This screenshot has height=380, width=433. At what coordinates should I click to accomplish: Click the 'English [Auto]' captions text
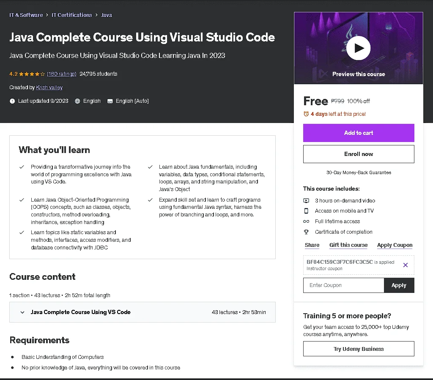pyautogui.click(x=132, y=101)
